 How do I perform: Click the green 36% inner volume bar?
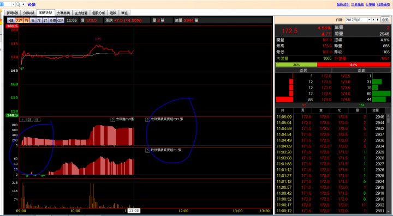[296, 65]
